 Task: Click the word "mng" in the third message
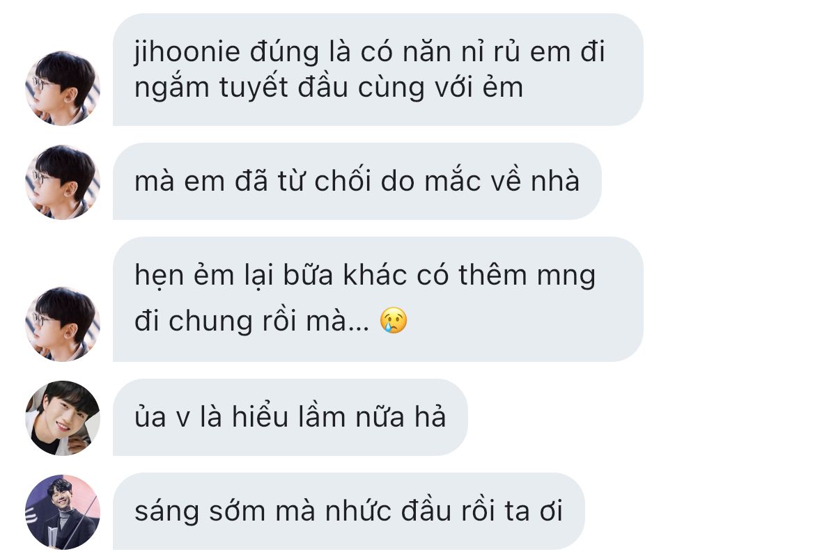coord(566,276)
